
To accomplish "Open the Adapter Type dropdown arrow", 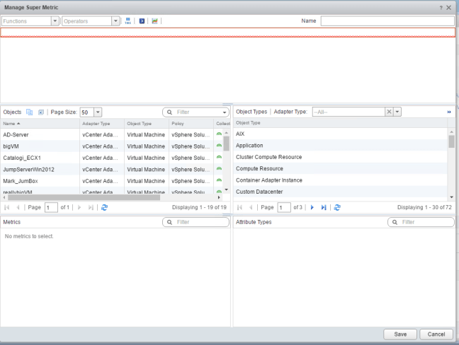I will (x=397, y=112).
